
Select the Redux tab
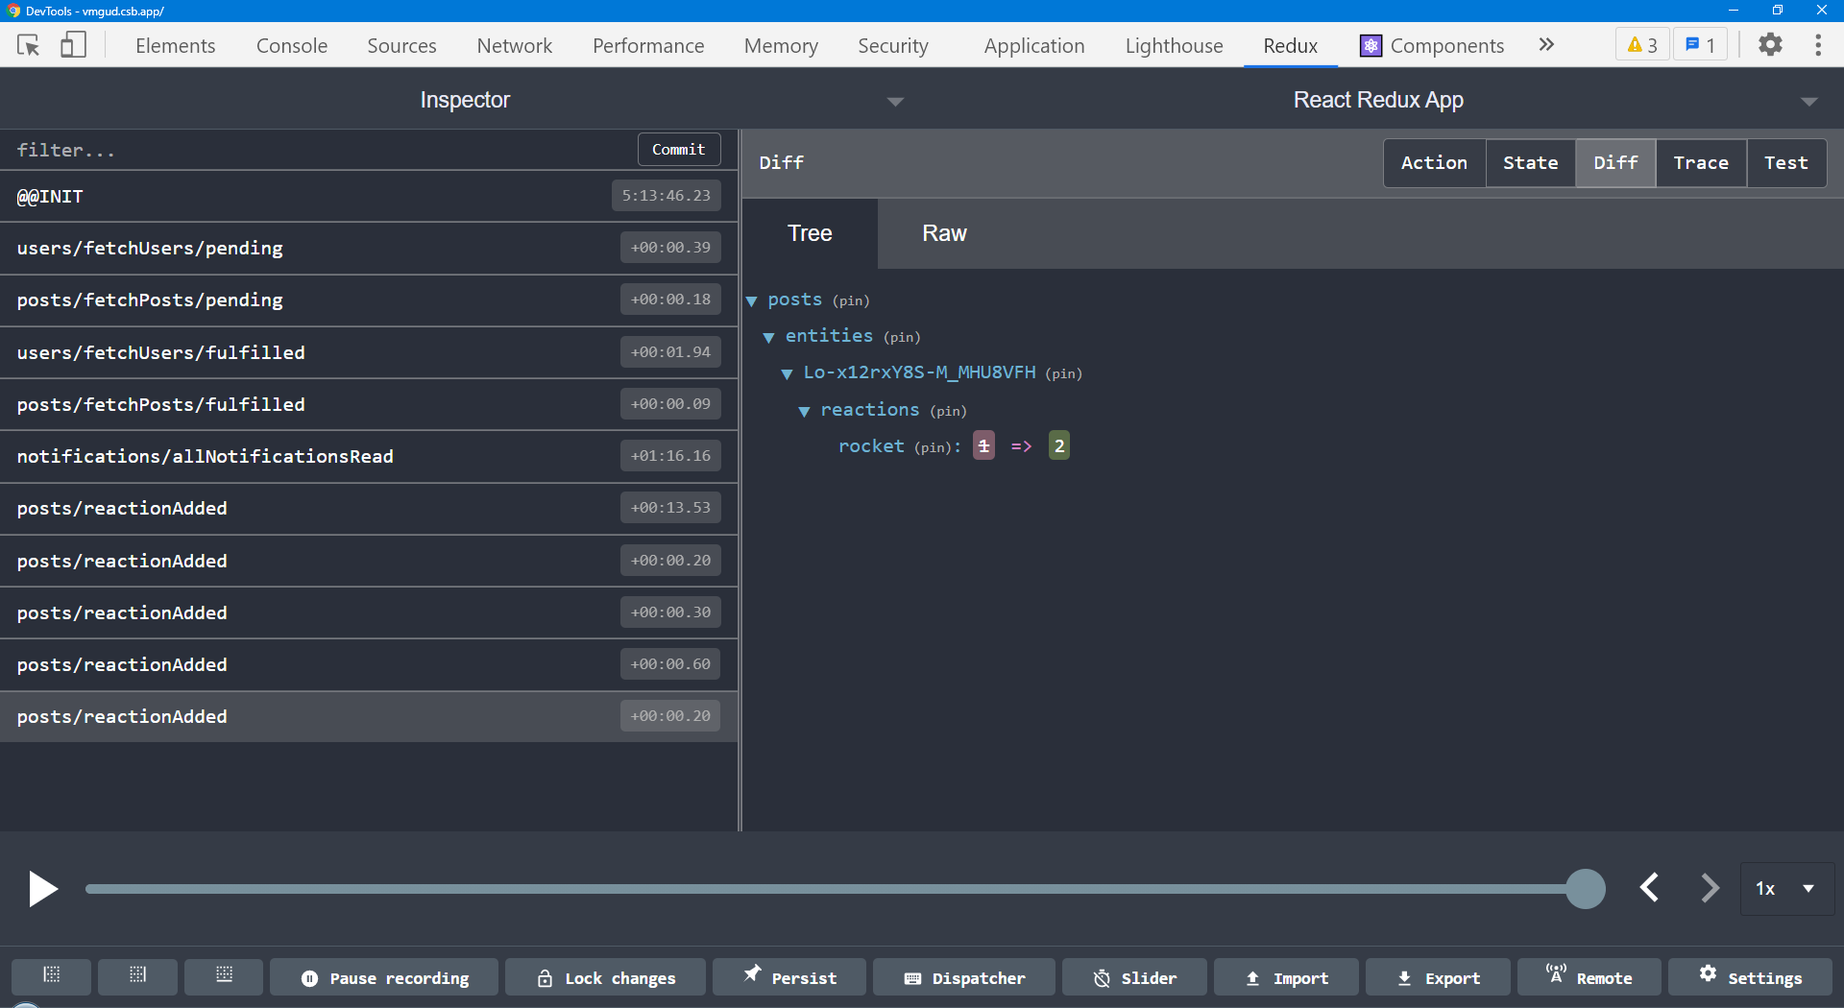(x=1290, y=45)
